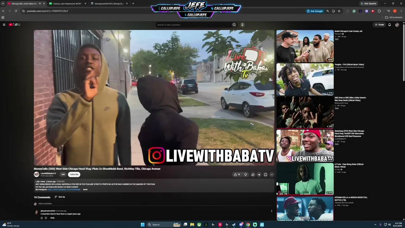Open the Lil Twin Hate Being Sober thumbnail
The height and width of the screenshot is (228, 405).
(x=305, y=179)
